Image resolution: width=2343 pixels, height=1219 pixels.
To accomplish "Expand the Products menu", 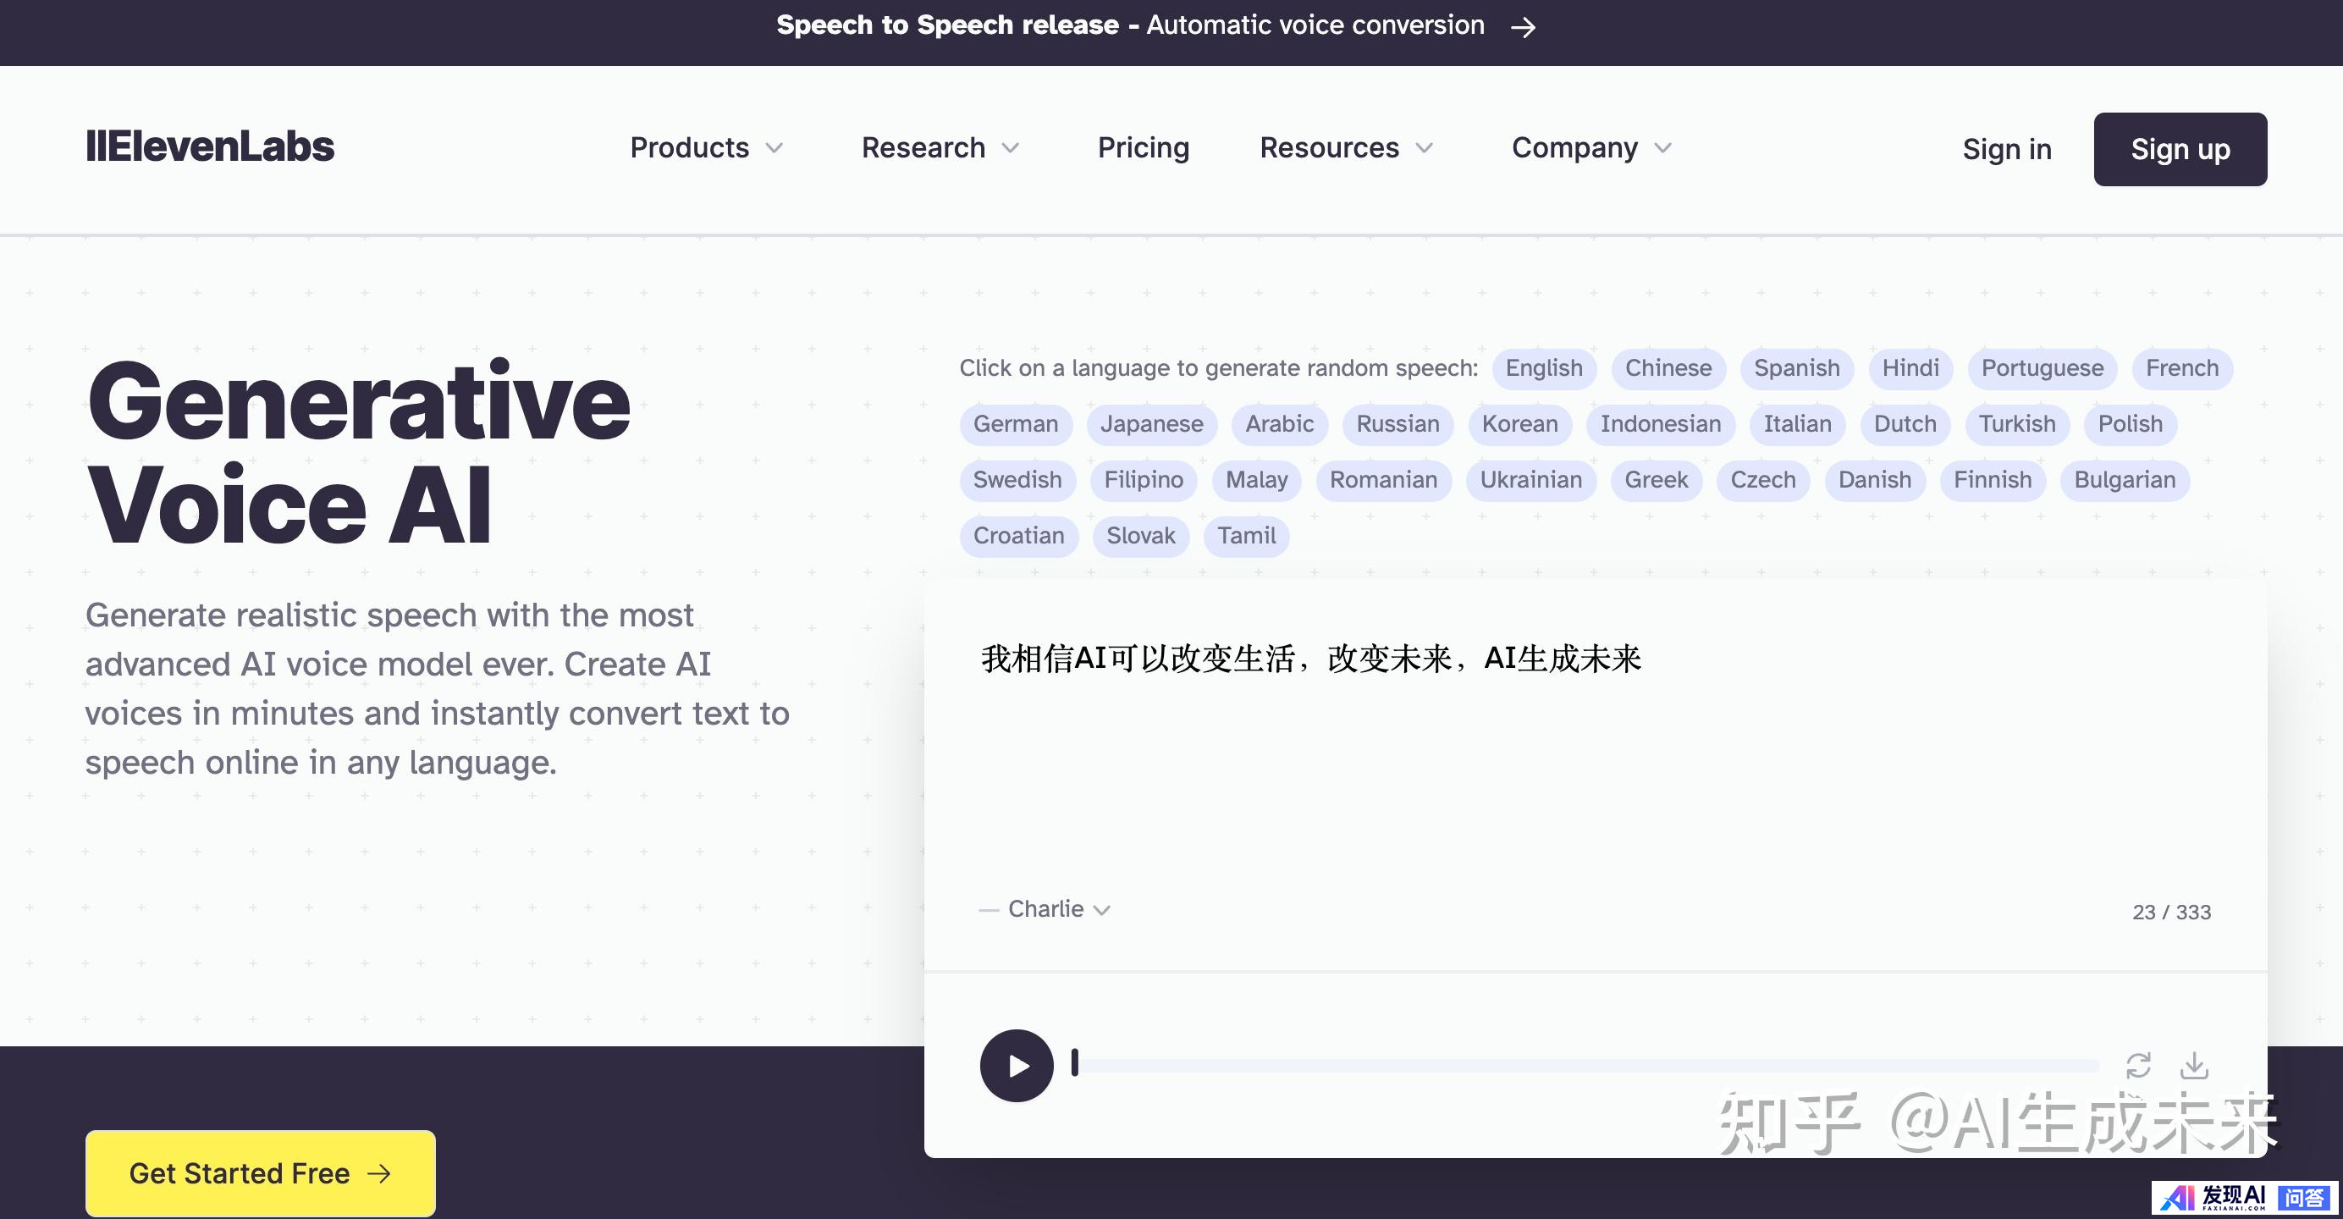I will (x=707, y=147).
